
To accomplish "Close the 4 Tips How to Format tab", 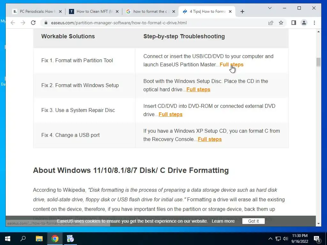I will coord(230,11).
